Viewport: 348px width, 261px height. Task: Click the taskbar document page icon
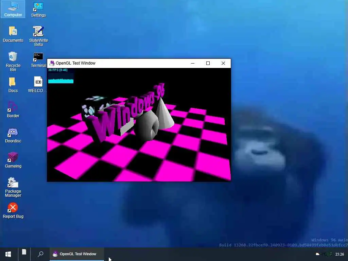tap(24, 252)
